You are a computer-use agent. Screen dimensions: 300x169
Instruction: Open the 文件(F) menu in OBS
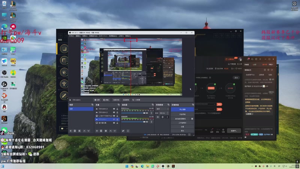tap(71, 36)
